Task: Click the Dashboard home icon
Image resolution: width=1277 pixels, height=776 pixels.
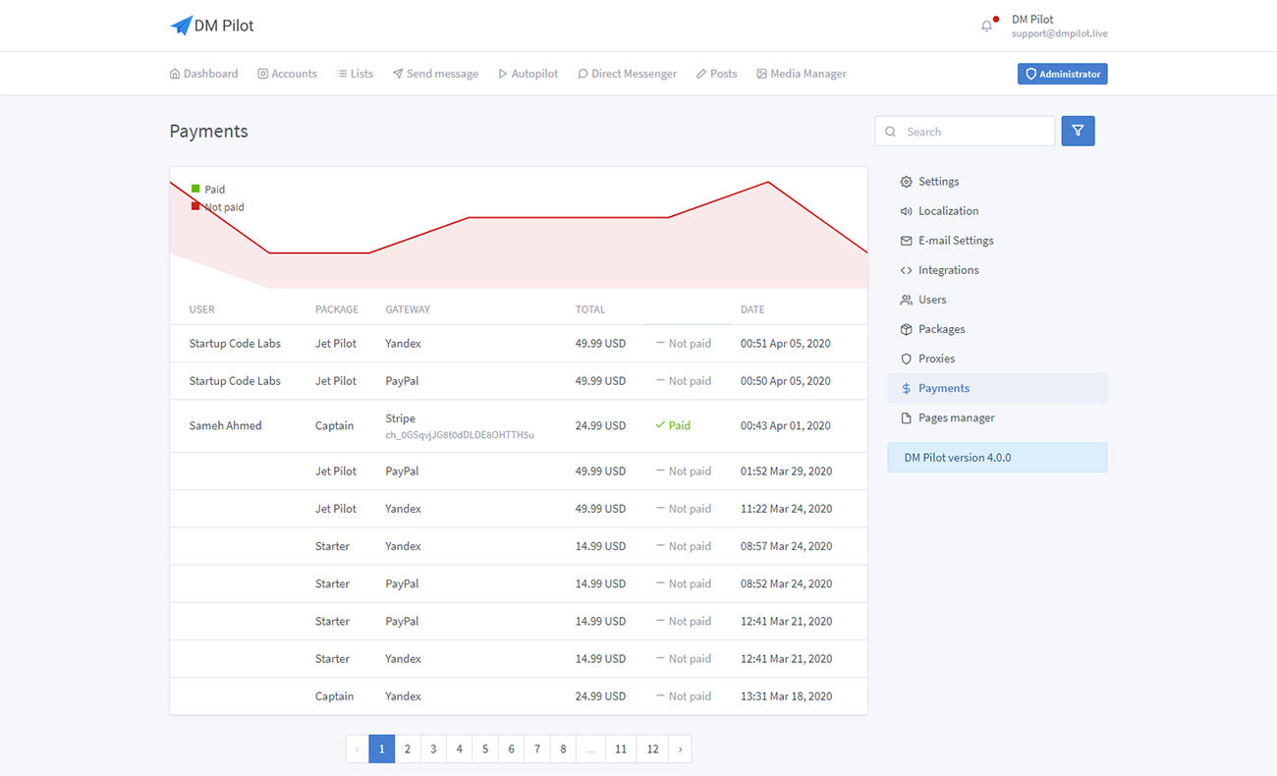Action: [x=175, y=74]
